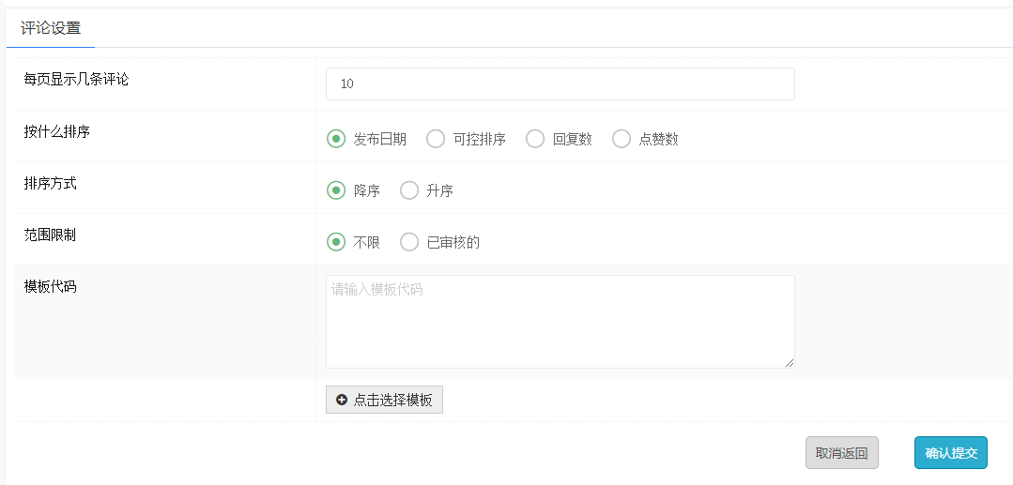Image resolution: width=1013 pixels, height=485 pixels.
Task: Select 降序 sort direction
Action: pos(336,190)
